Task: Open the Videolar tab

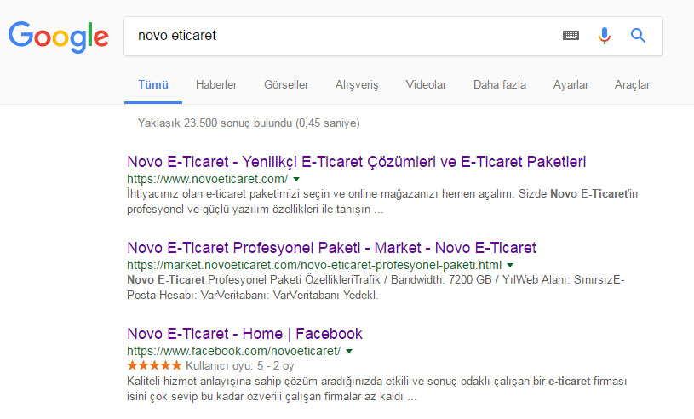Action: coord(426,85)
